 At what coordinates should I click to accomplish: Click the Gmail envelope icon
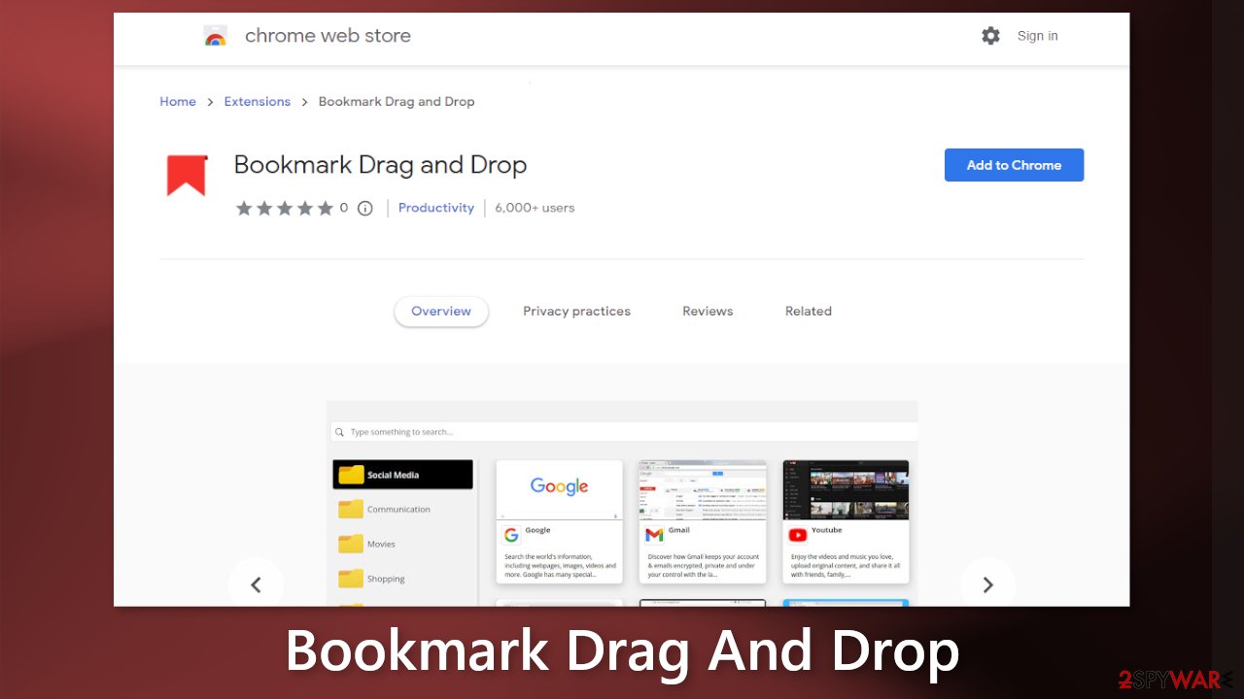pyautogui.click(x=654, y=535)
